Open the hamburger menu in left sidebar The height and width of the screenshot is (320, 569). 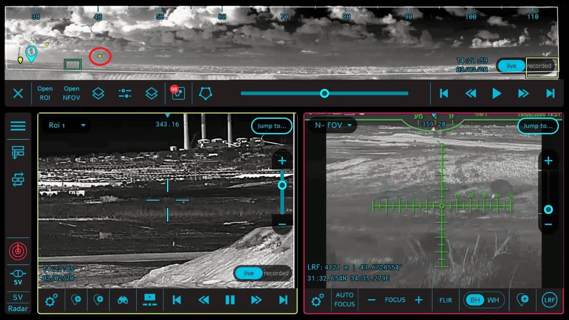pyautogui.click(x=17, y=126)
